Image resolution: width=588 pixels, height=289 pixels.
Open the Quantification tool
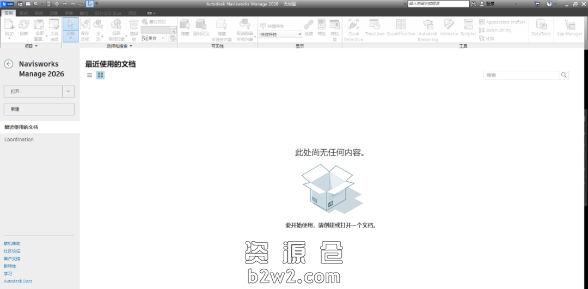tap(401, 29)
